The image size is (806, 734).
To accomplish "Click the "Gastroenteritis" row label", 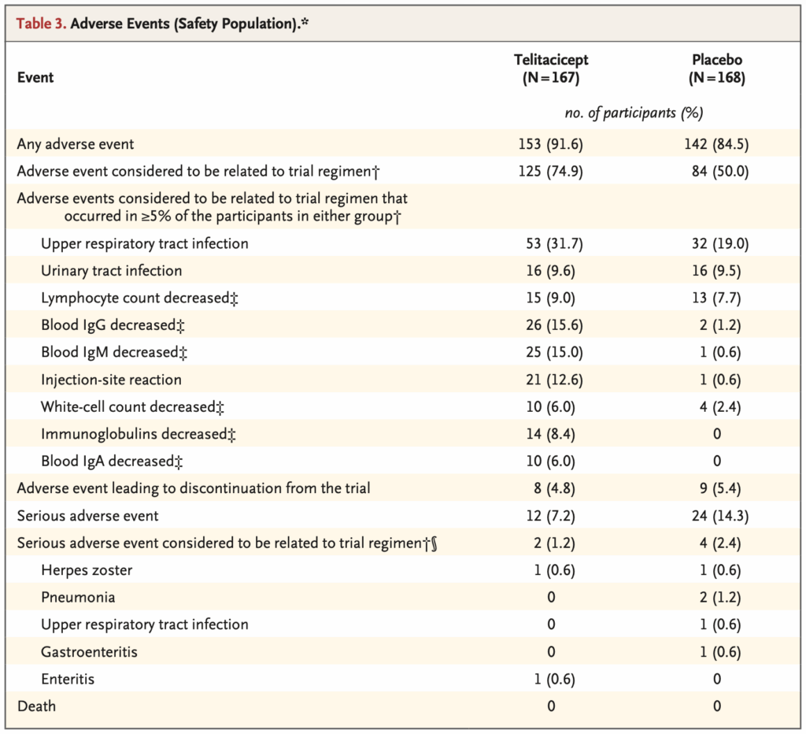I will pos(87,652).
